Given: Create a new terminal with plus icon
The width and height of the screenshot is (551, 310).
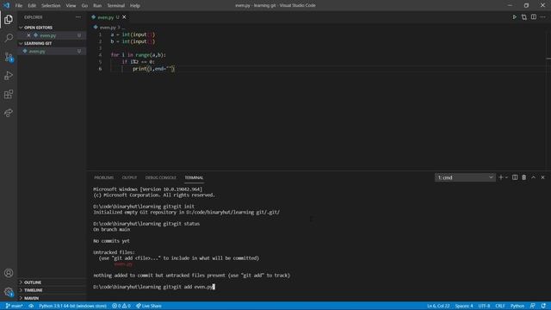Looking at the screenshot, I should coord(501,177).
